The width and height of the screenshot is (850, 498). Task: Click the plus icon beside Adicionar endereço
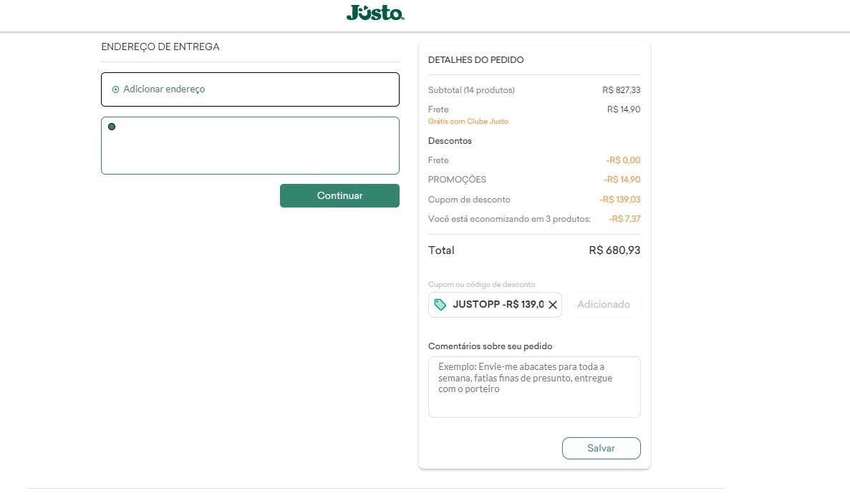(115, 89)
